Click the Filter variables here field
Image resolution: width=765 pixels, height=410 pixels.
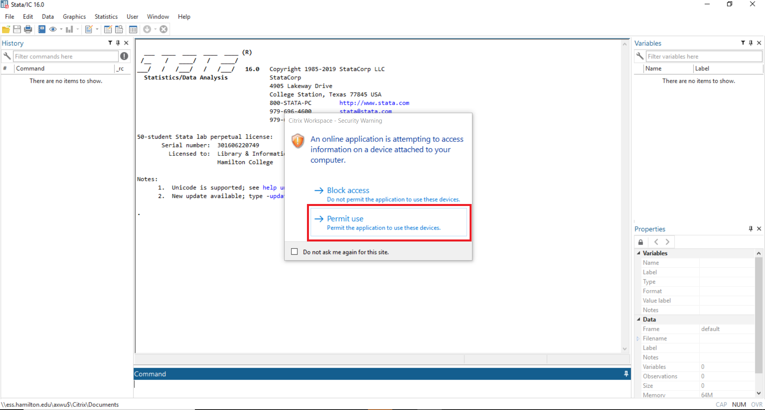704,56
